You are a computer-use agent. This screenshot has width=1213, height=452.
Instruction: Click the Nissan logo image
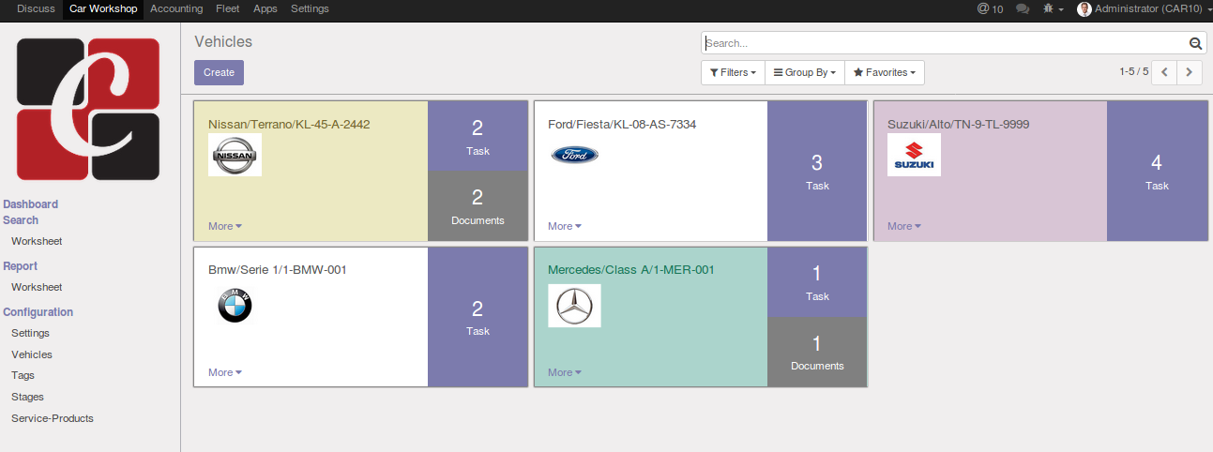235,155
